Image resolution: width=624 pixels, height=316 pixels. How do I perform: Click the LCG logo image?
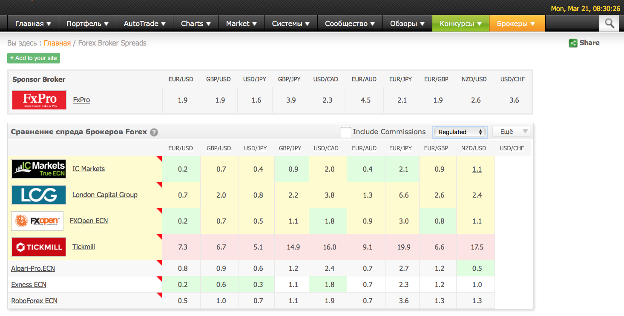coord(39,195)
